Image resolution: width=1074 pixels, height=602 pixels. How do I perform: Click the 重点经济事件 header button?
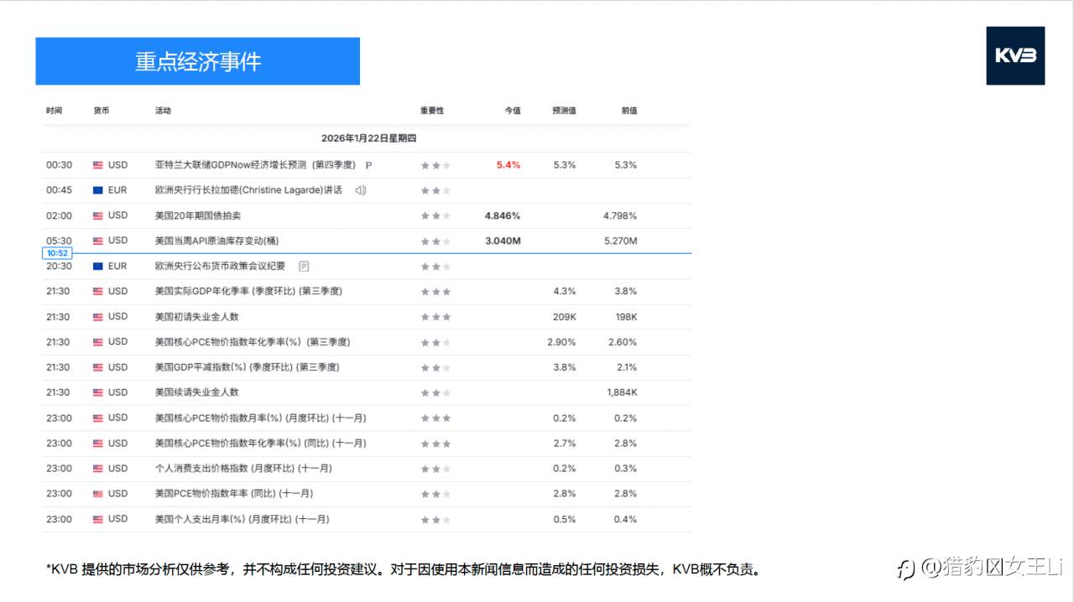(x=197, y=60)
